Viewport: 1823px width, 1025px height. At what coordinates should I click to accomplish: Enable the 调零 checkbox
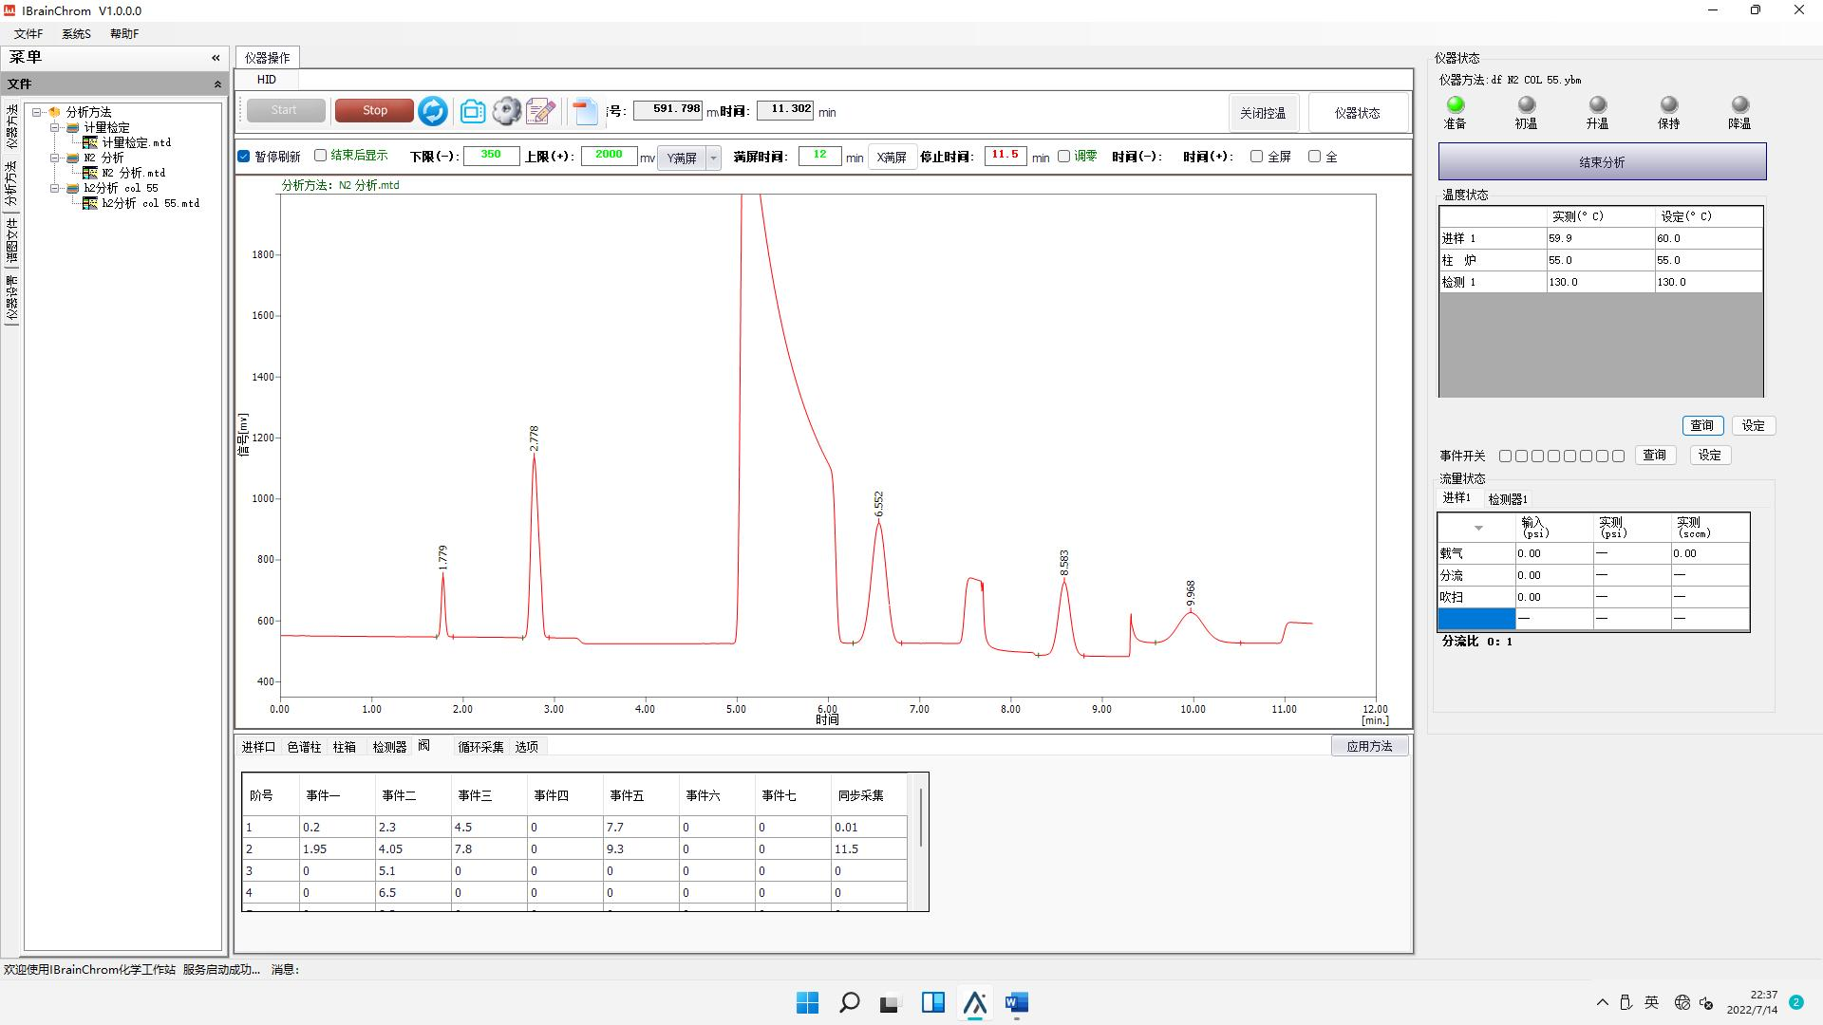pyautogui.click(x=1064, y=157)
